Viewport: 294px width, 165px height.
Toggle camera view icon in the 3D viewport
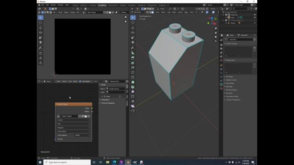[215, 37]
